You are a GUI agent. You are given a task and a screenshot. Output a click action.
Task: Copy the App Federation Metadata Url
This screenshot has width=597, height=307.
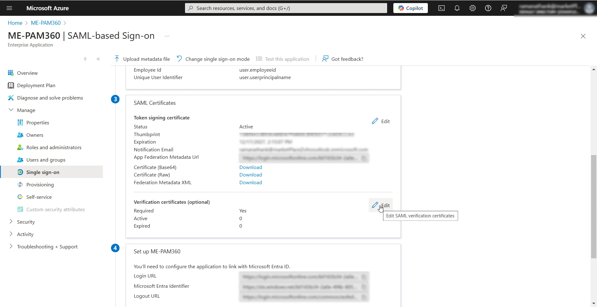click(x=364, y=158)
